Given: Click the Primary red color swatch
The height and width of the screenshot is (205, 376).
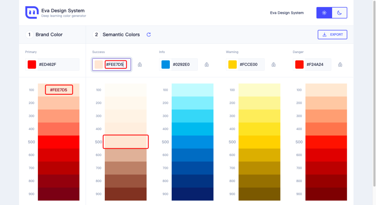Looking at the screenshot, I should tap(32, 65).
